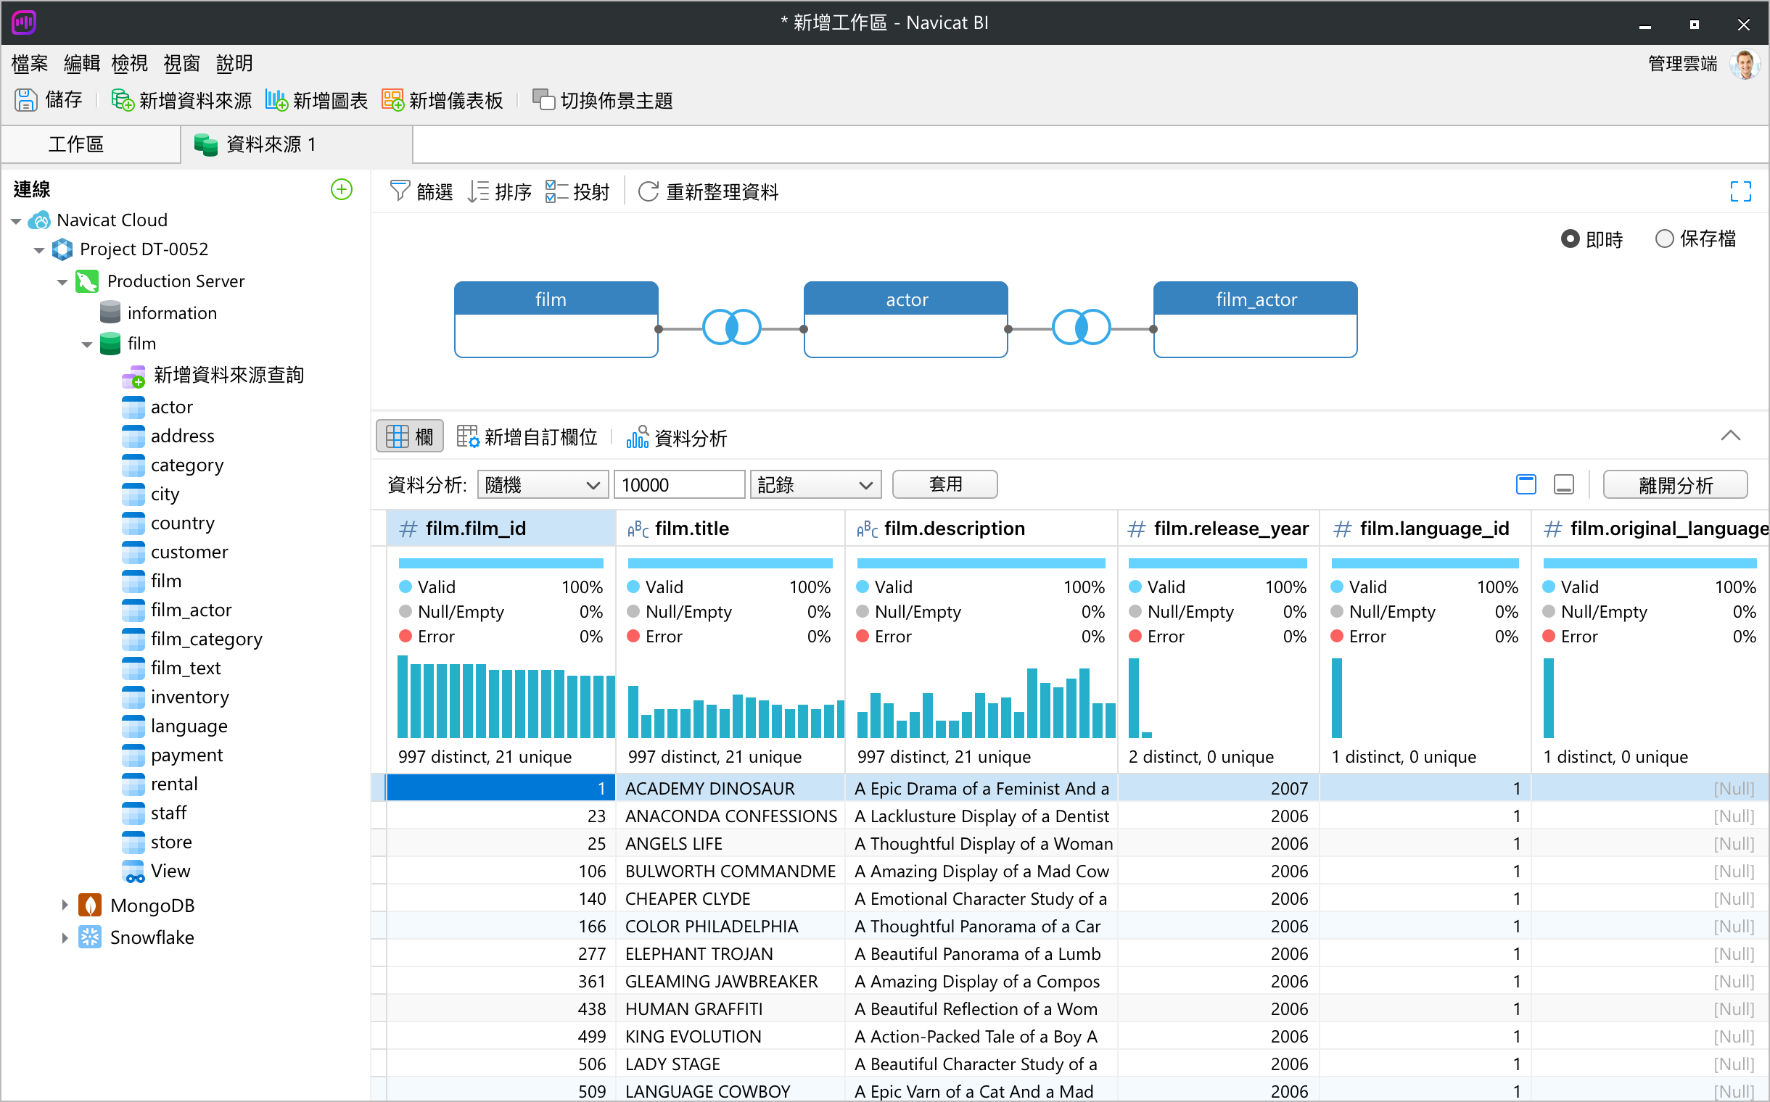Open the 檢視 menu
The width and height of the screenshot is (1770, 1102).
[129, 63]
